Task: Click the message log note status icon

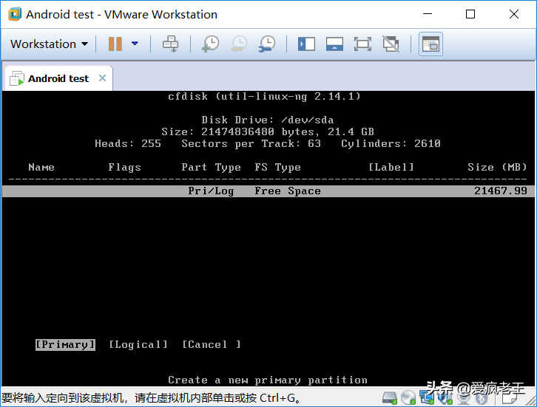Action: coord(510,399)
